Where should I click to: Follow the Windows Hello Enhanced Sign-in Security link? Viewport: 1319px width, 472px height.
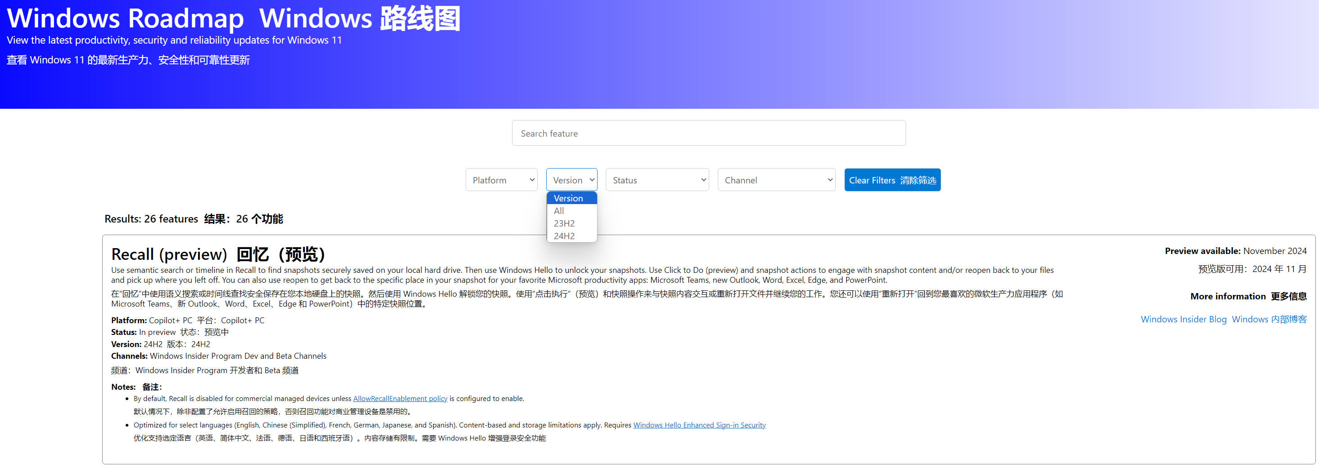click(699, 425)
